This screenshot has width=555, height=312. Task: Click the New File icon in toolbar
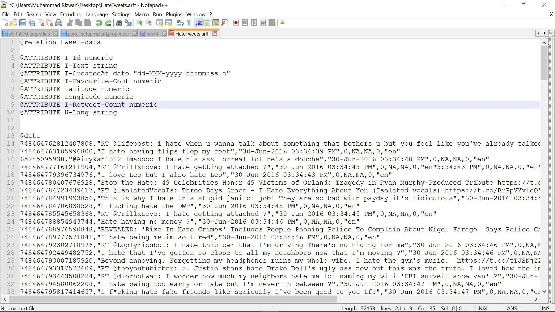point(5,23)
